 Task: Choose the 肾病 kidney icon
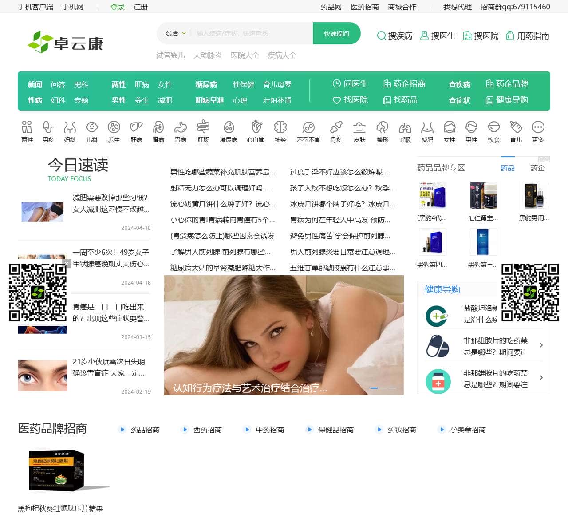click(x=158, y=127)
